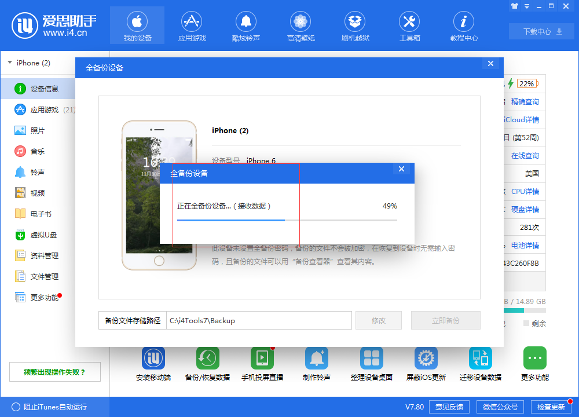The width and height of the screenshot is (579, 417).
Task: Toggle 阻止iTunes自动运行 radio option
Action: [x=16, y=407]
